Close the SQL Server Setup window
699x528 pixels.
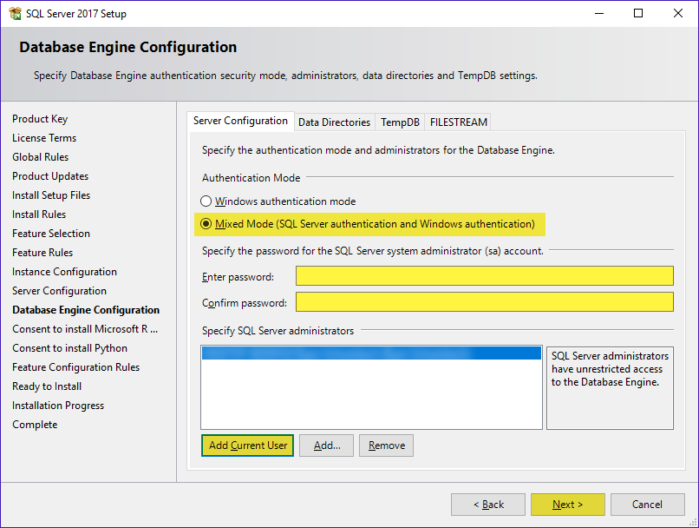pos(678,13)
